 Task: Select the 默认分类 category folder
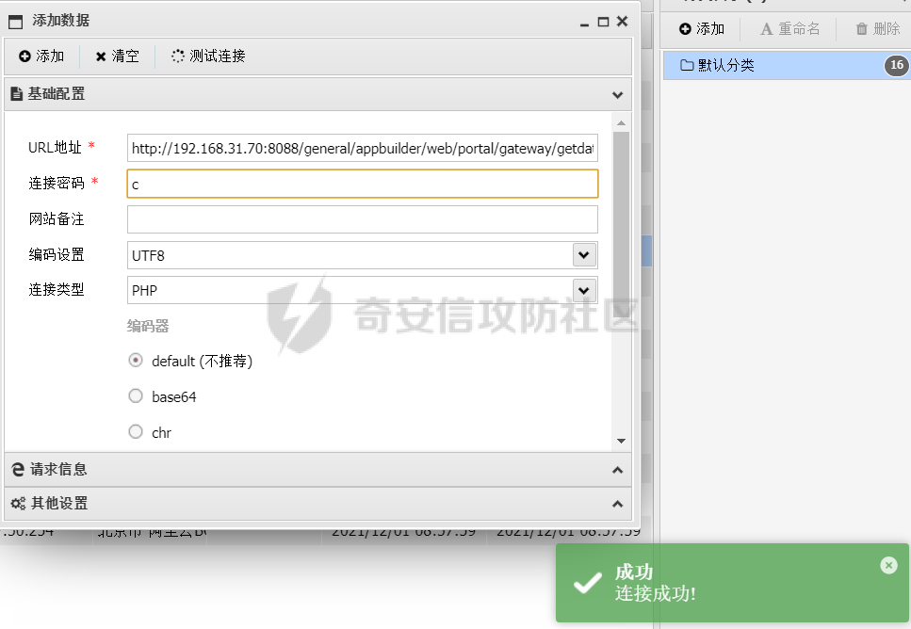point(787,65)
